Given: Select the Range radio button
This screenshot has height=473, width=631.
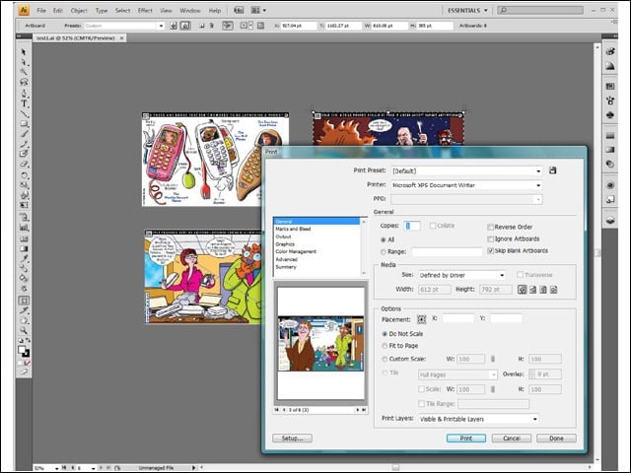Looking at the screenshot, I should [384, 252].
